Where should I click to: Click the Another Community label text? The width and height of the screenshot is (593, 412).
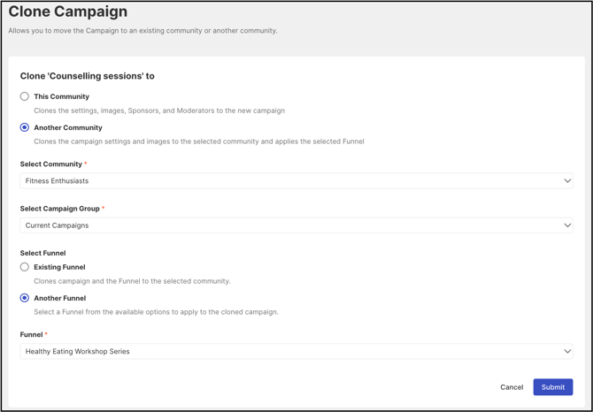(x=68, y=127)
